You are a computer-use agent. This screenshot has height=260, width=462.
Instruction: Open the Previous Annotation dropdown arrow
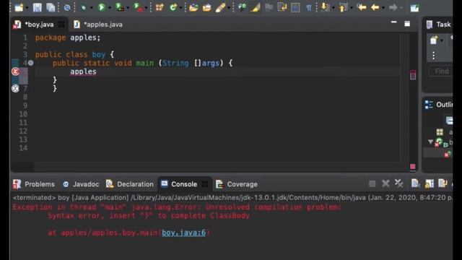(352, 8)
